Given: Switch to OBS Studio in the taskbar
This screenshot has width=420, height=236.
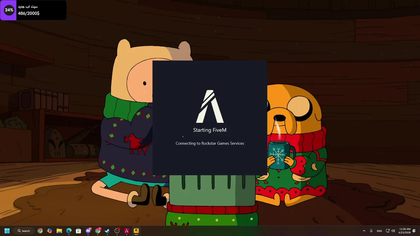Looking at the screenshot, I should [x=117, y=231].
